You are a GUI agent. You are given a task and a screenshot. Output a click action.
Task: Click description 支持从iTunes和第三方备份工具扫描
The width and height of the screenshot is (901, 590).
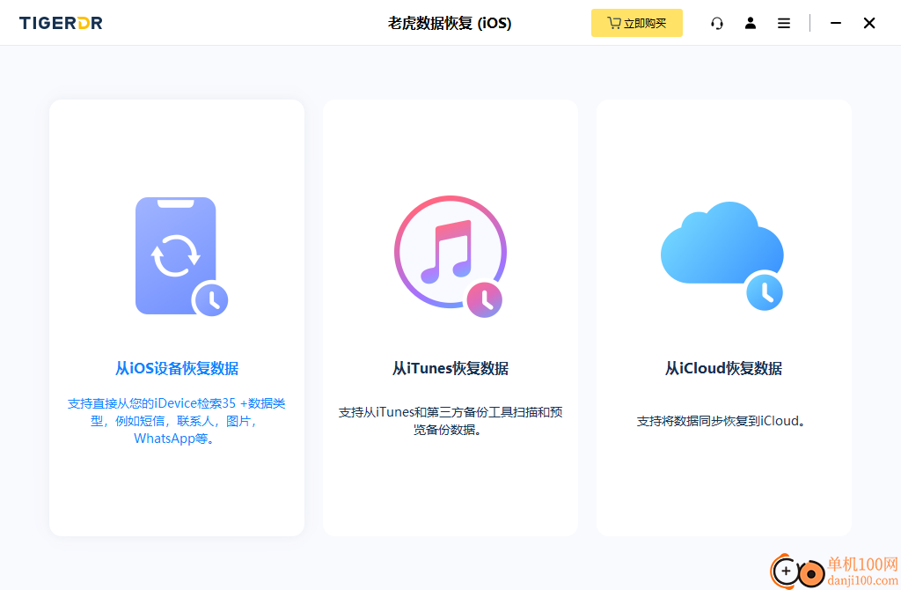[x=450, y=421]
